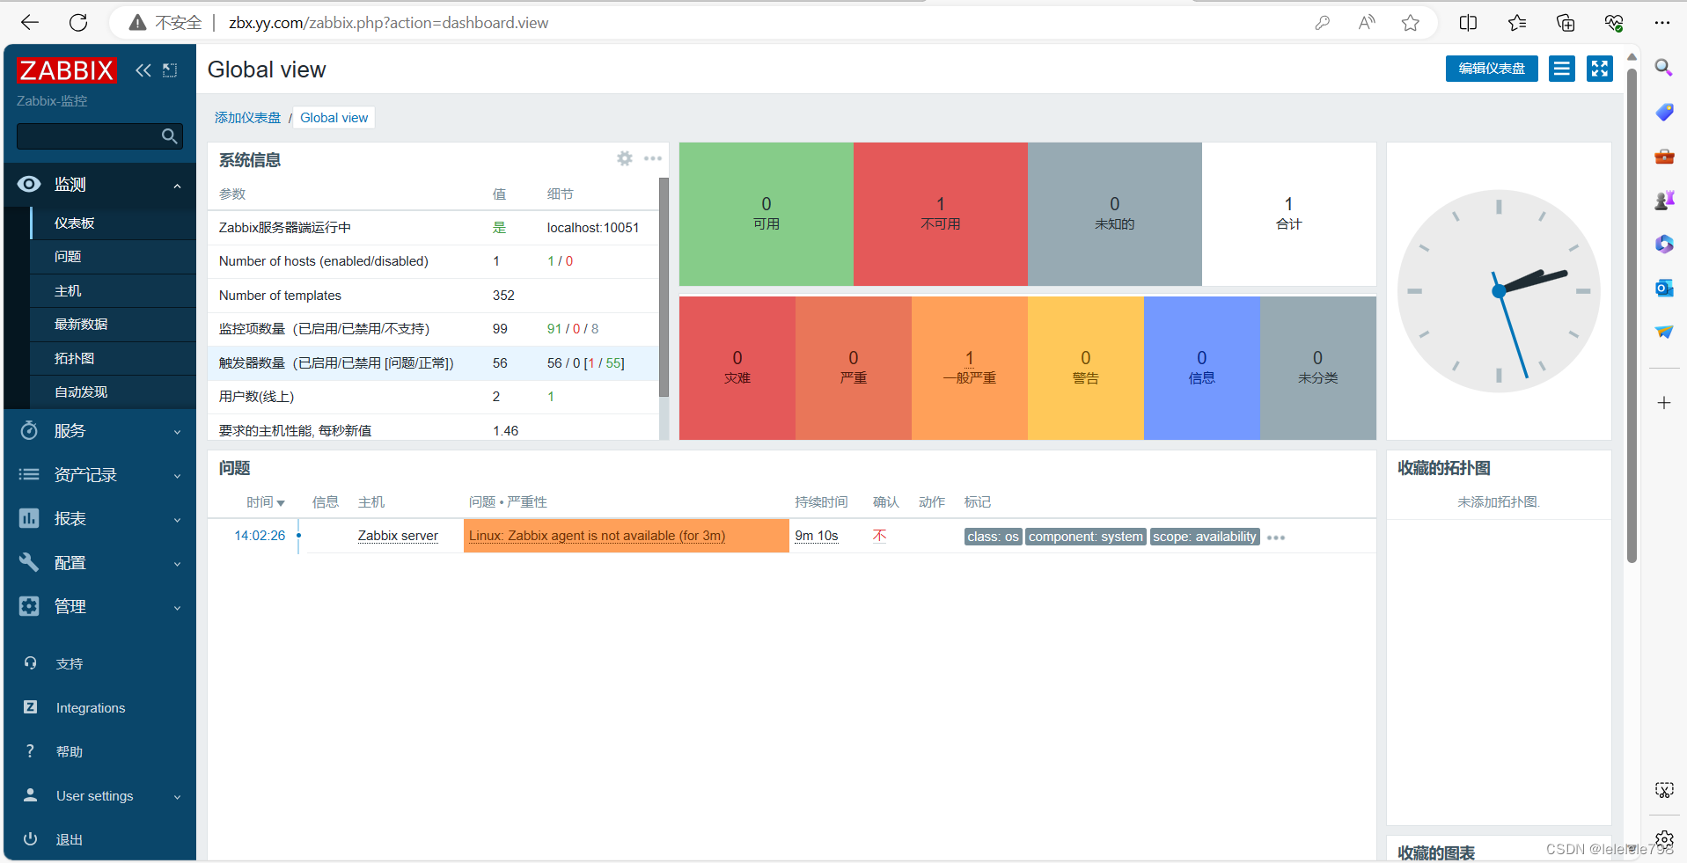Open 仪表板 in monitoring submenu
The image size is (1687, 863).
coord(114,223)
